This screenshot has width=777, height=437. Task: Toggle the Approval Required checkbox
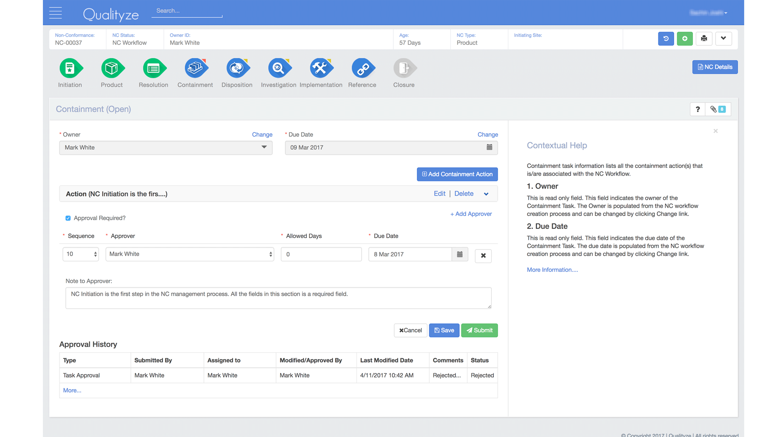[x=68, y=218]
